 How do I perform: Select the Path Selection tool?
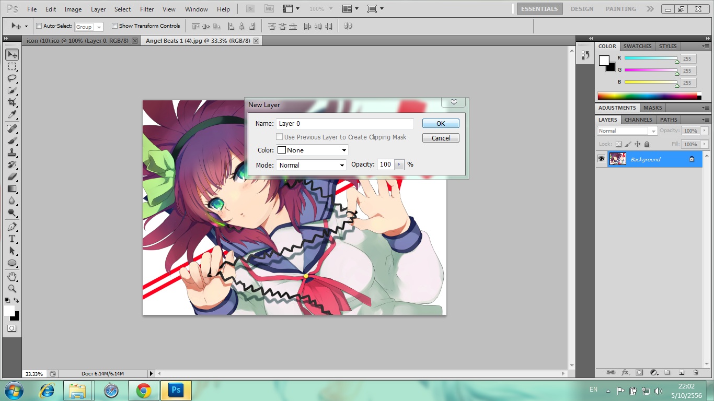12,251
